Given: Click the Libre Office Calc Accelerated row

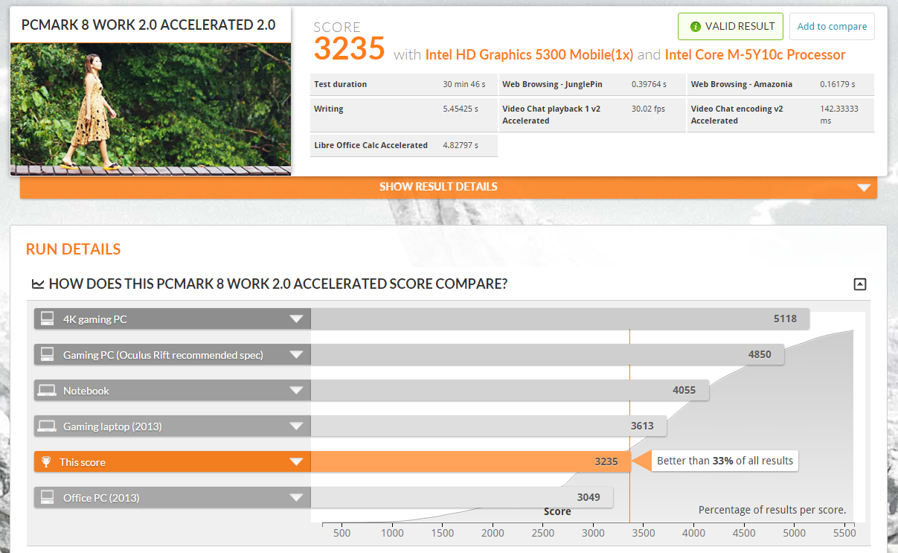Looking at the screenshot, I should (403, 145).
